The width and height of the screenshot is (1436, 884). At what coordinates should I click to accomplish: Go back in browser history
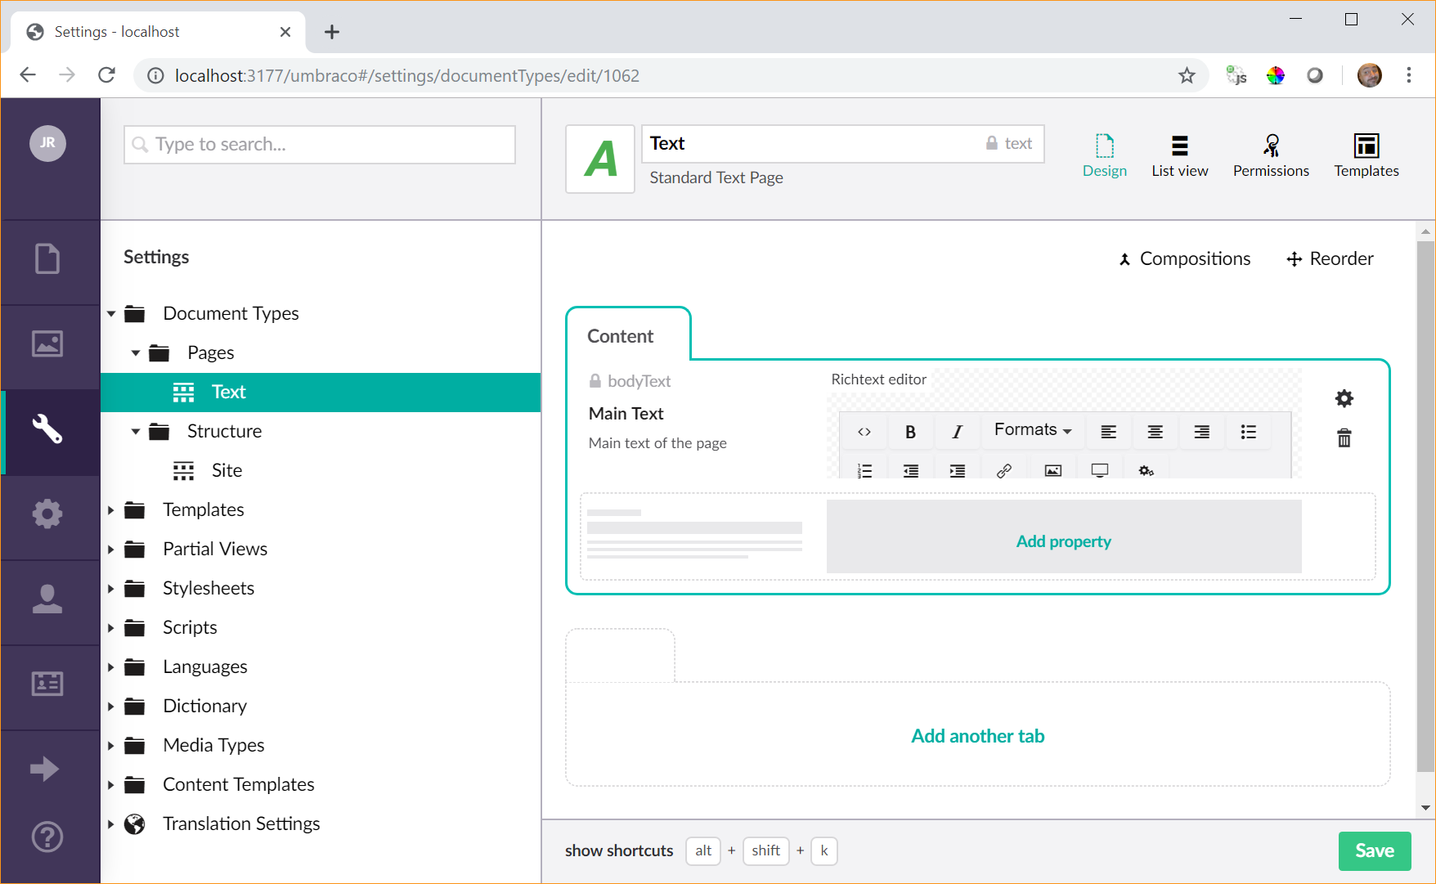point(28,75)
